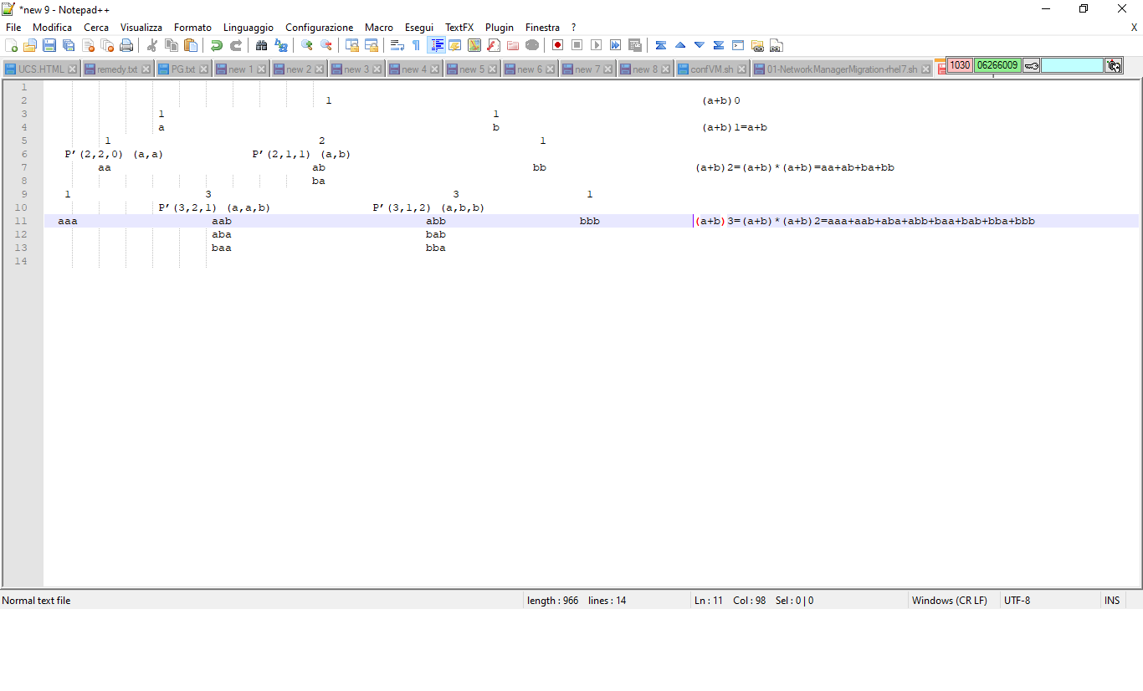Screen dimensions: 1143x691
Task: Toggle the word wrap button
Action: (x=397, y=45)
